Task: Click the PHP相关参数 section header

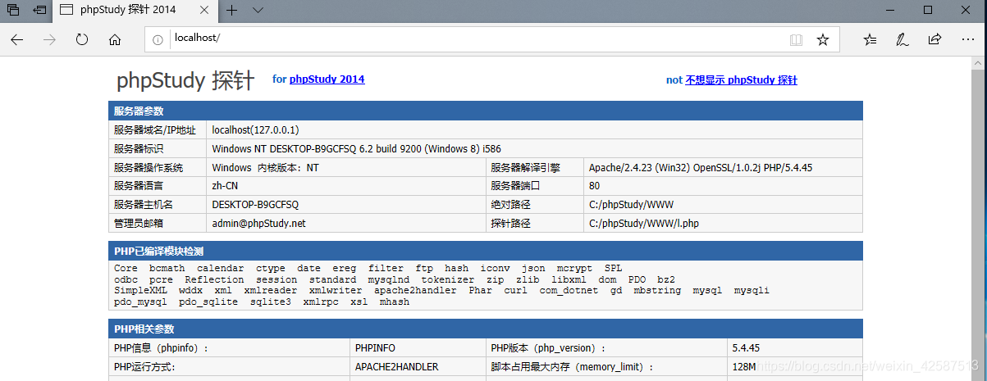Action: coord(485,329)
